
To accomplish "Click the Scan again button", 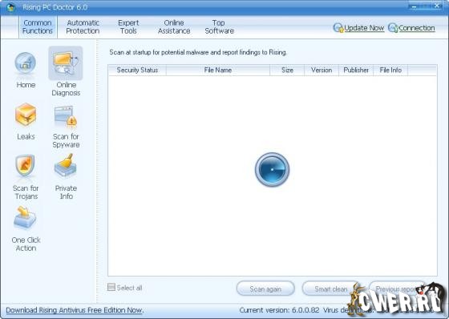I will click(265, 289).
